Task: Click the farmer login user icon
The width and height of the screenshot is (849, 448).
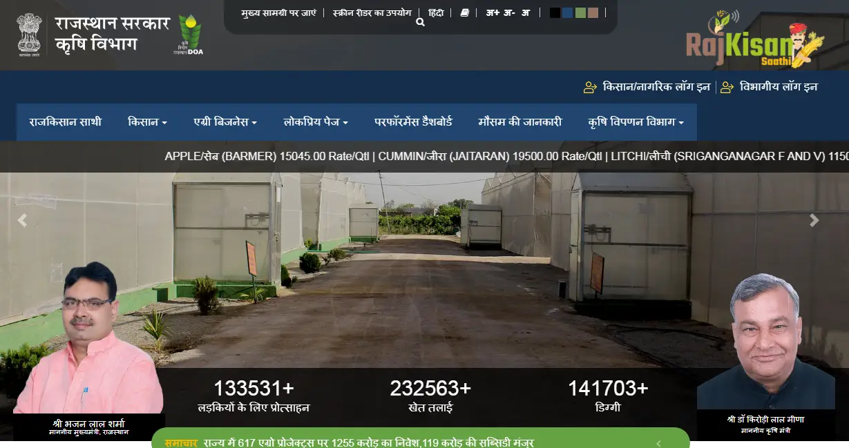Action: (x=590, y=88)
